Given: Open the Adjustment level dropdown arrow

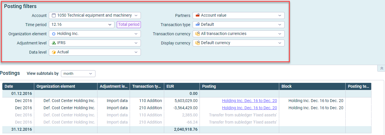Looking at the screenshot, I should [x=136, y=43].
